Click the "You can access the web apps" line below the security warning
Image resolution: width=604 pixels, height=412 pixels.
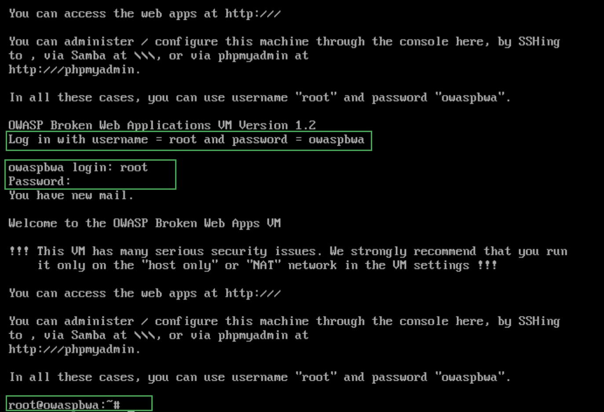pyautogui.click(x=144, y=293)
